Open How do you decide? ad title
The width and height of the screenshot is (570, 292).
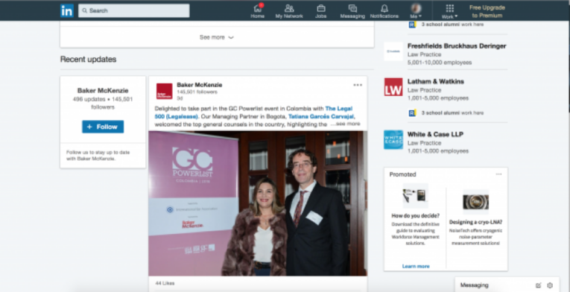click(416, 215)
